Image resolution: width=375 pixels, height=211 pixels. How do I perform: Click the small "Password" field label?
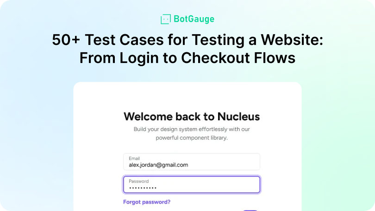138,181
